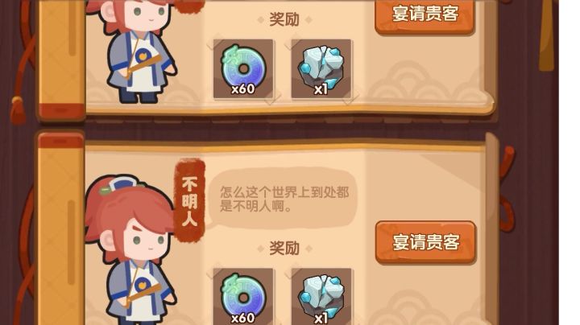This screenshot has width=580, height=325.
Task: Click the 宴请贵客 button on the upper card
Action: [425, 16]
